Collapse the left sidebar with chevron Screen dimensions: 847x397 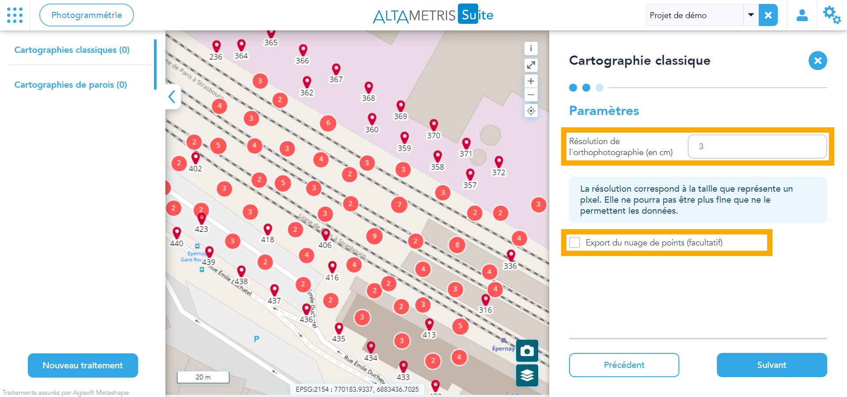coord(172,96)
